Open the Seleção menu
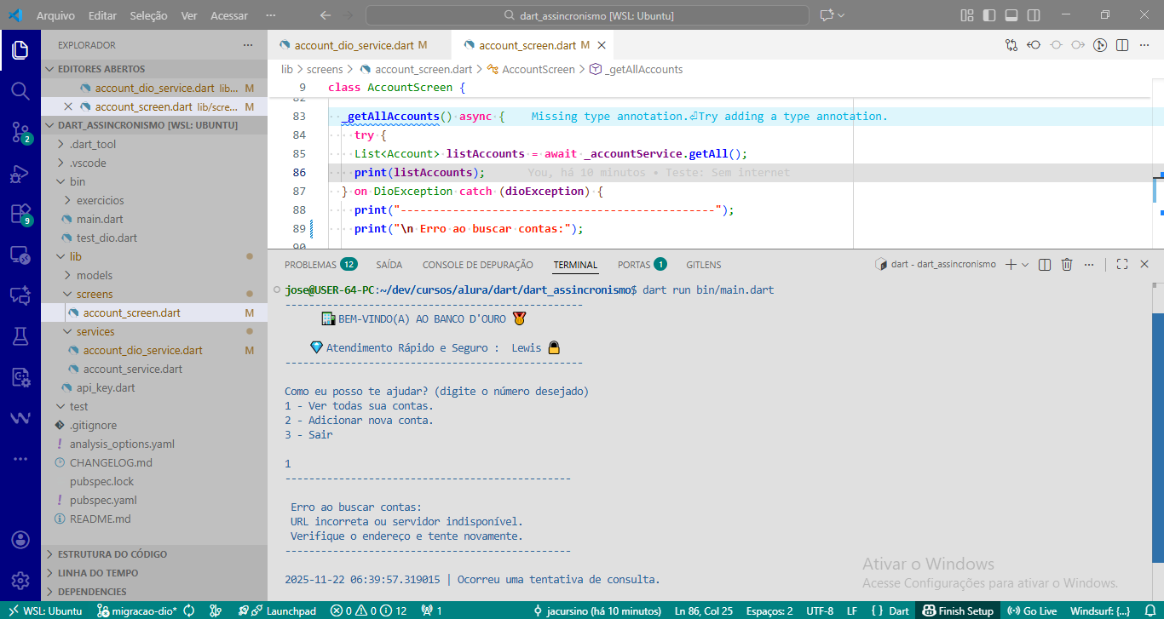Viewport: 1164px width, 619px height. (x=148, y=15)
